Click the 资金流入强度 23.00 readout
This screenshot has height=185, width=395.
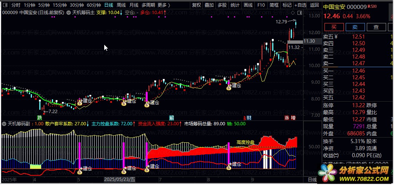[160, 123]
